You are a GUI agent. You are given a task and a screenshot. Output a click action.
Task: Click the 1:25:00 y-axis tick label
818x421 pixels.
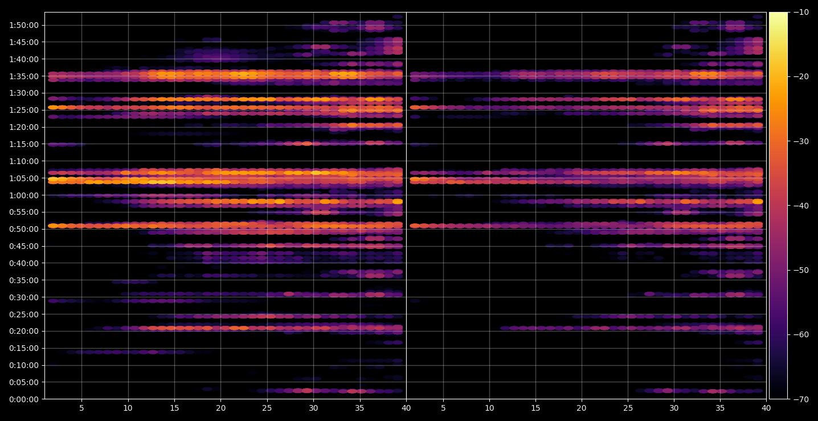24,110
